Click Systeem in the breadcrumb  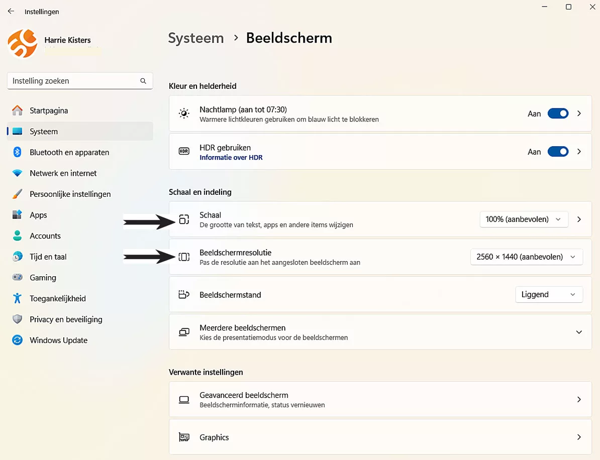coord(196,38)
